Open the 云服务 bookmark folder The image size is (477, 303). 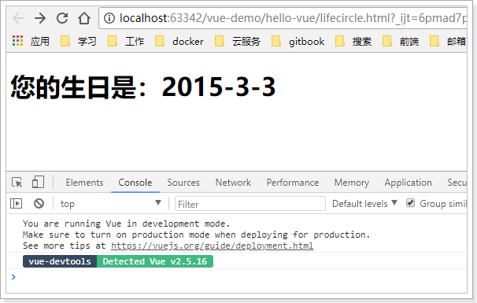(238, 41)
